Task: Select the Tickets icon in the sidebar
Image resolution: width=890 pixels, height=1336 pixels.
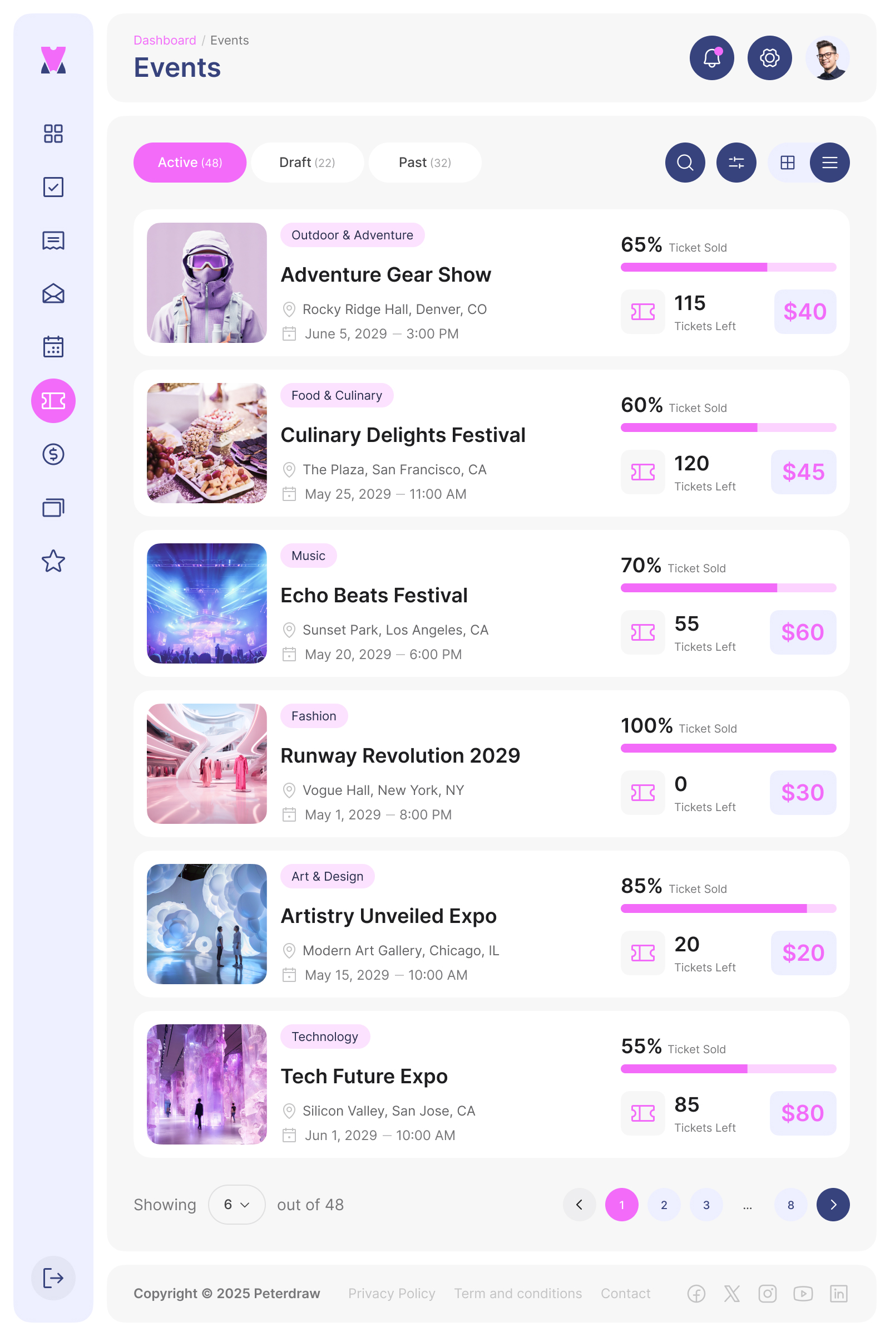Action: (x=53, y=400)
